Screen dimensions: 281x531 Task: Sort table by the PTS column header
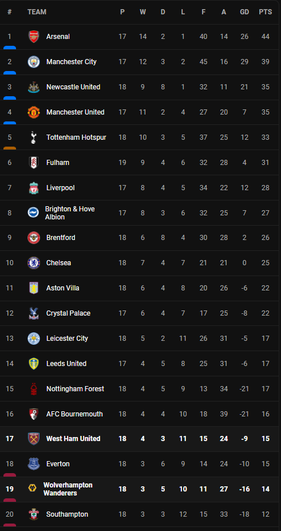click(266, 12)
